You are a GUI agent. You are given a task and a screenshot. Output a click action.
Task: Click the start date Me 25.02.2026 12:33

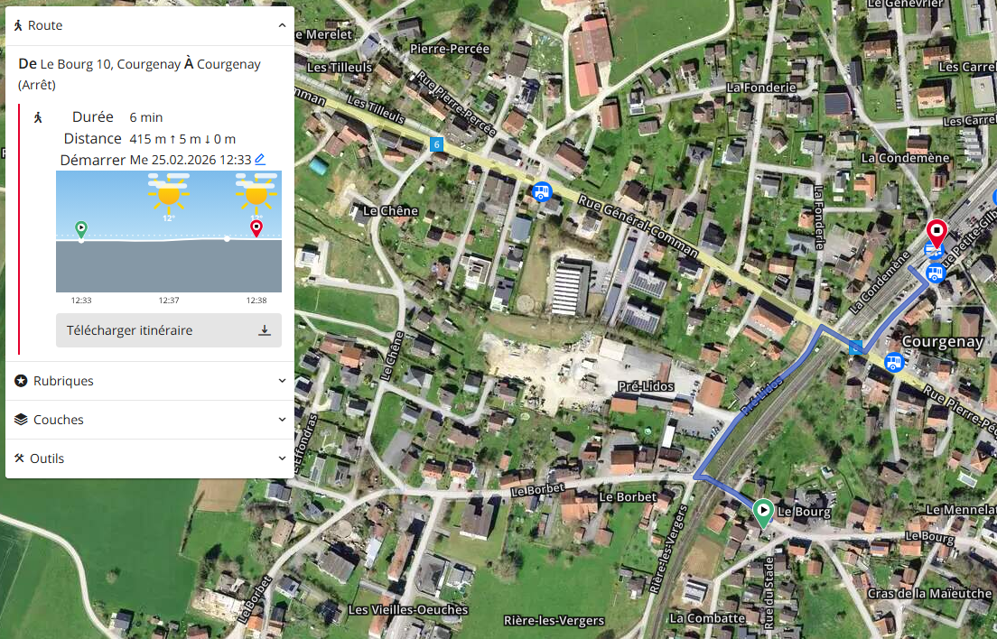[190, 160]
